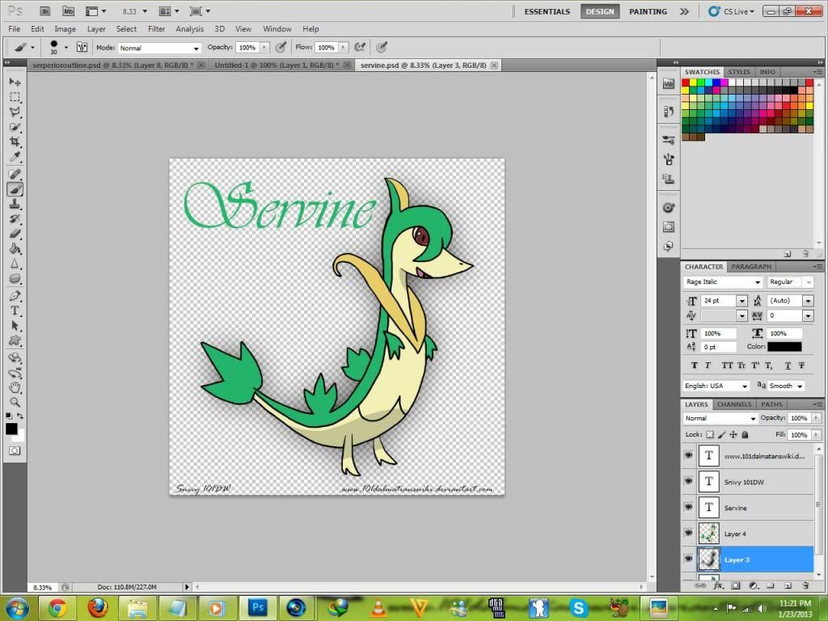
Task: Add a layer mask
Action: point(735,585)
